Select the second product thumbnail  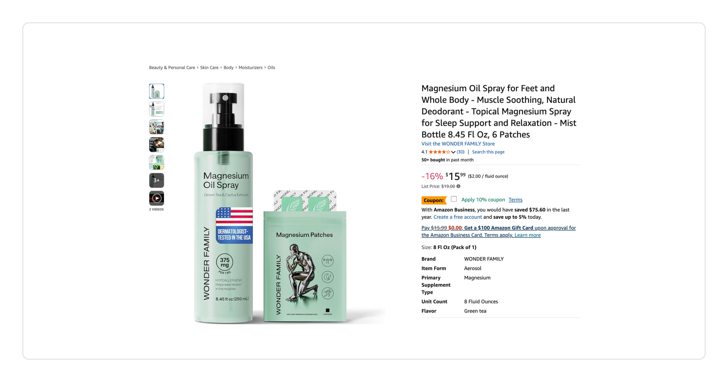coord(156,109)
